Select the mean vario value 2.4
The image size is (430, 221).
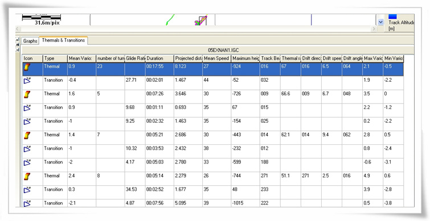click(72, 176)
